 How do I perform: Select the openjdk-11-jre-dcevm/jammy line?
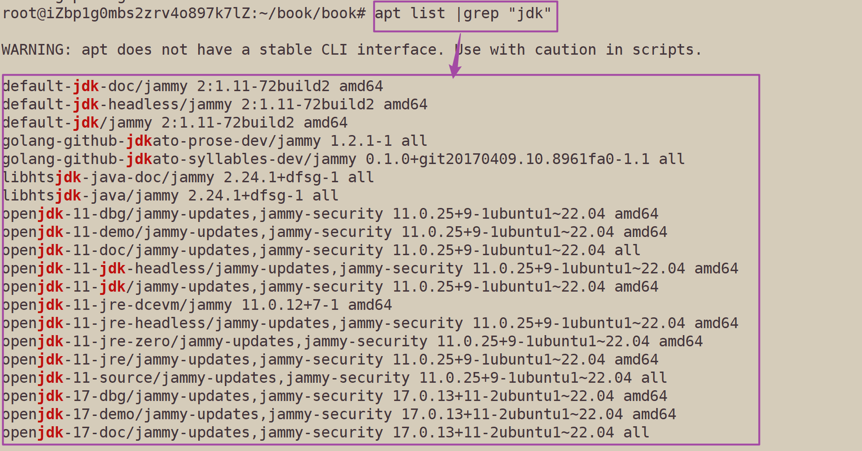coord(197,305)
